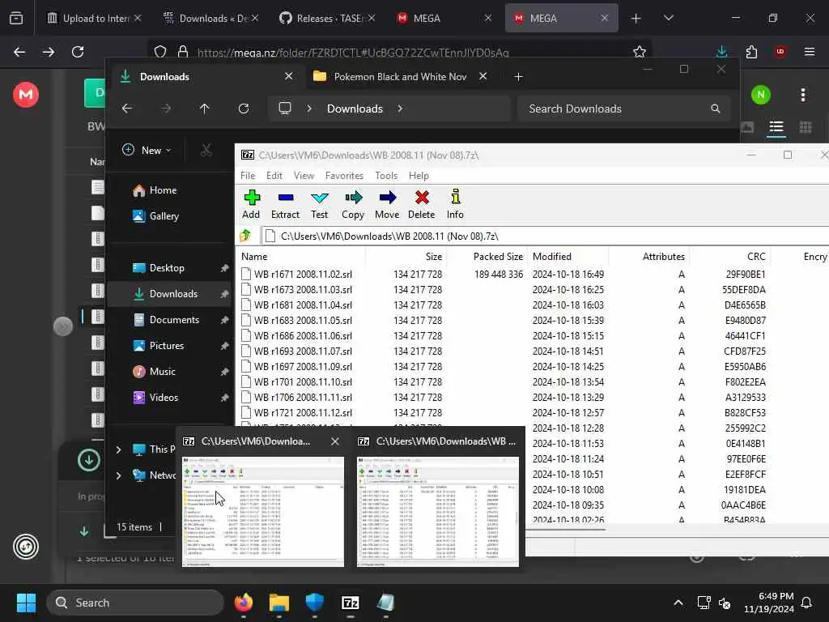The image size is (829, 622).
Task: Open Desktop in Explorer sidebar
Action: pos(167,267)
